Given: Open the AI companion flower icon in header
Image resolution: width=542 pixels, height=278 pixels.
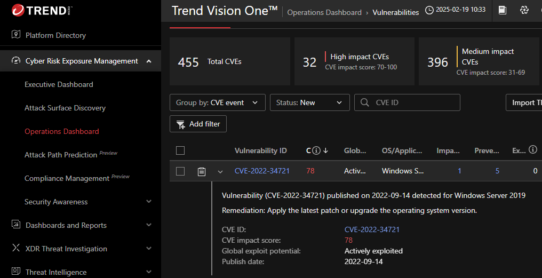Looking at the screenshot, I should pos(524,10).
